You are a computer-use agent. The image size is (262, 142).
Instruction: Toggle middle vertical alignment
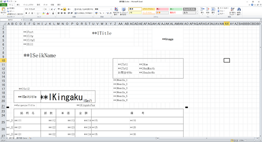(x=62, y=9)
